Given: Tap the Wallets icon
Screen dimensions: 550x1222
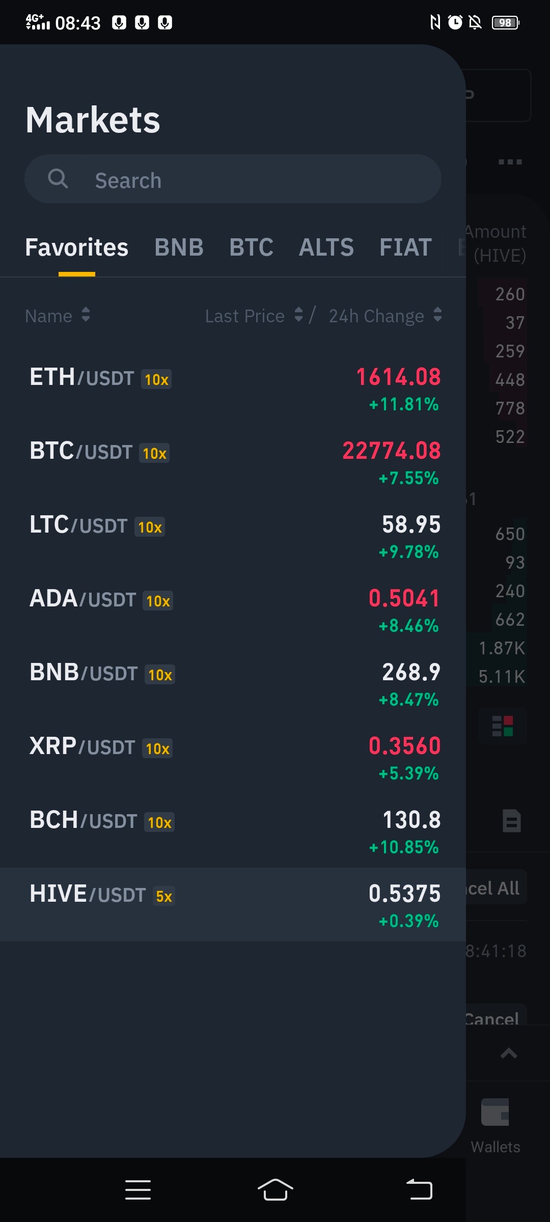Looking at the screenshot, I should [496, 1112].
